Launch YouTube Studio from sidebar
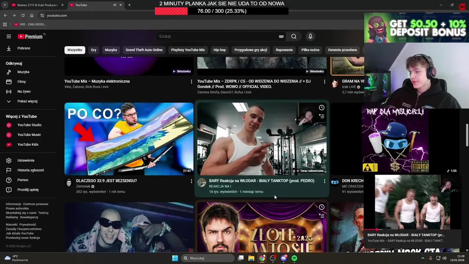 click(x=29, y=125)
